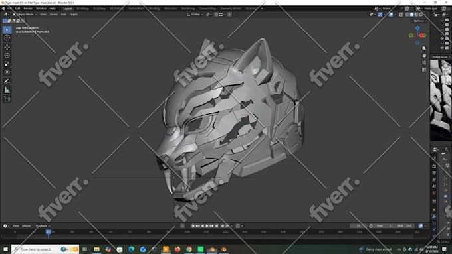Jump to the timeline end frame

point(217,226)
